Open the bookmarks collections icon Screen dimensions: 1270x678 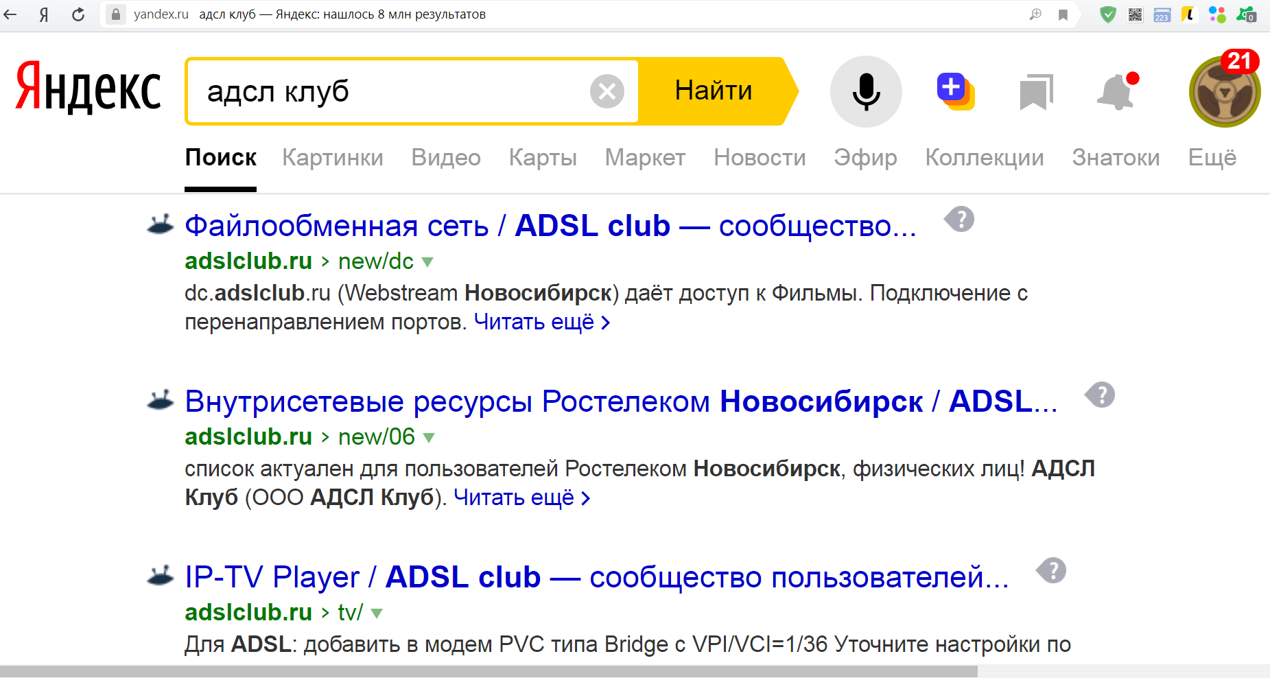pos(1036,92)
